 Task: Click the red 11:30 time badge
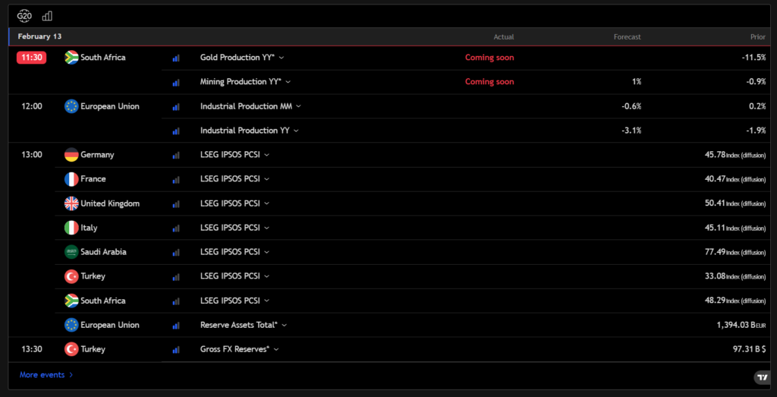[x=32, y=58]
